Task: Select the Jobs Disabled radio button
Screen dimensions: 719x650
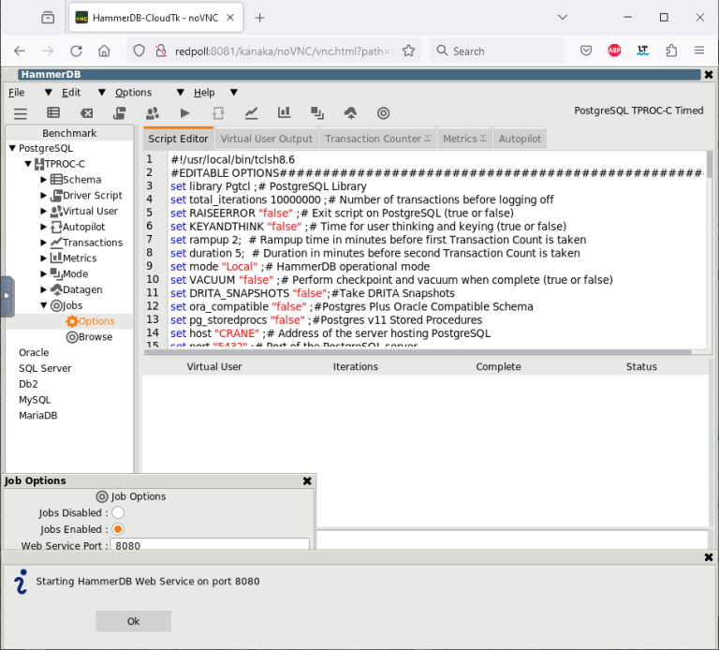Action: click(x=118, y=512)
